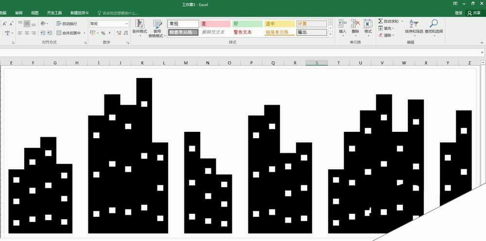Decrease decimal places
Screen dimensions: 486x241
pyautogui.click(x=125, y=33)
